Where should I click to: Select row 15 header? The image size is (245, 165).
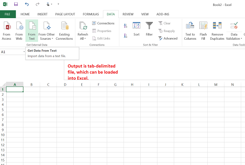coord(3,160)
